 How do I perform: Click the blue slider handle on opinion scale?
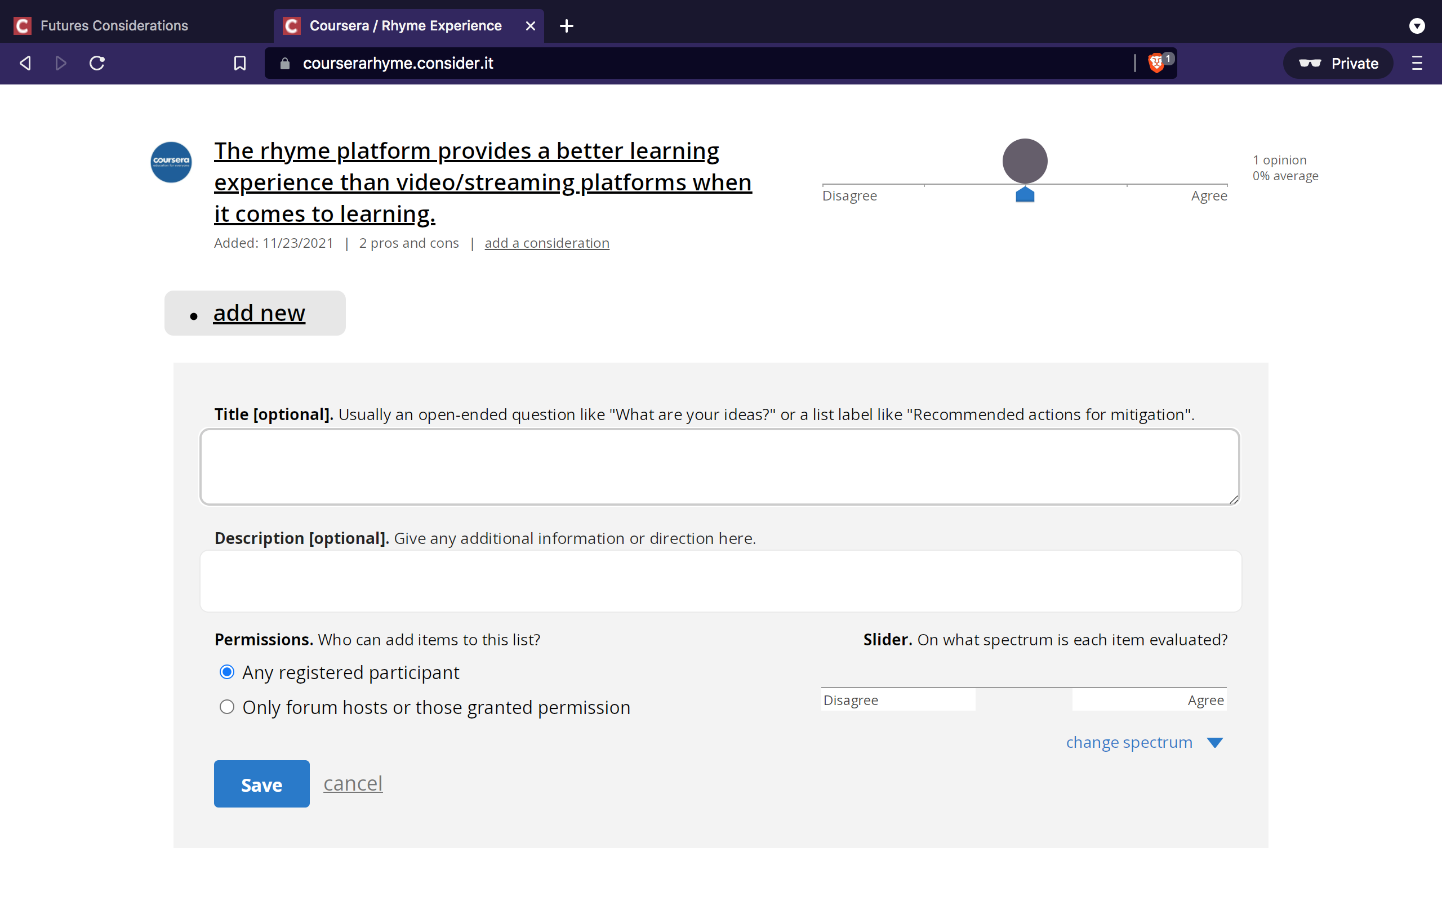coord(1025,195)
